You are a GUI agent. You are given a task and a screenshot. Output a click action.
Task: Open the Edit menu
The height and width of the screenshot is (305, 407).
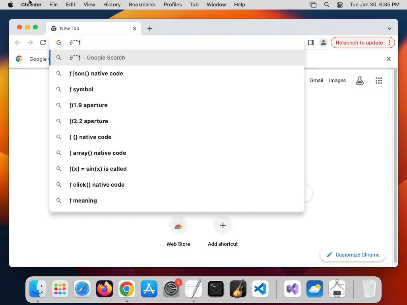(x=70, y=5)
